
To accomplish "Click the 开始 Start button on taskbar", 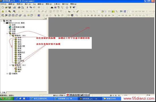I will 7,99.
